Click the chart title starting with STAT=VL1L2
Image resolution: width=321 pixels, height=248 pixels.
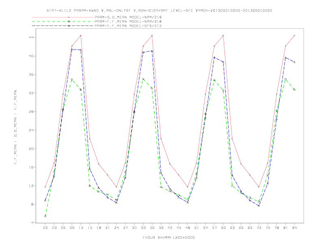click(x=159, y=11)
